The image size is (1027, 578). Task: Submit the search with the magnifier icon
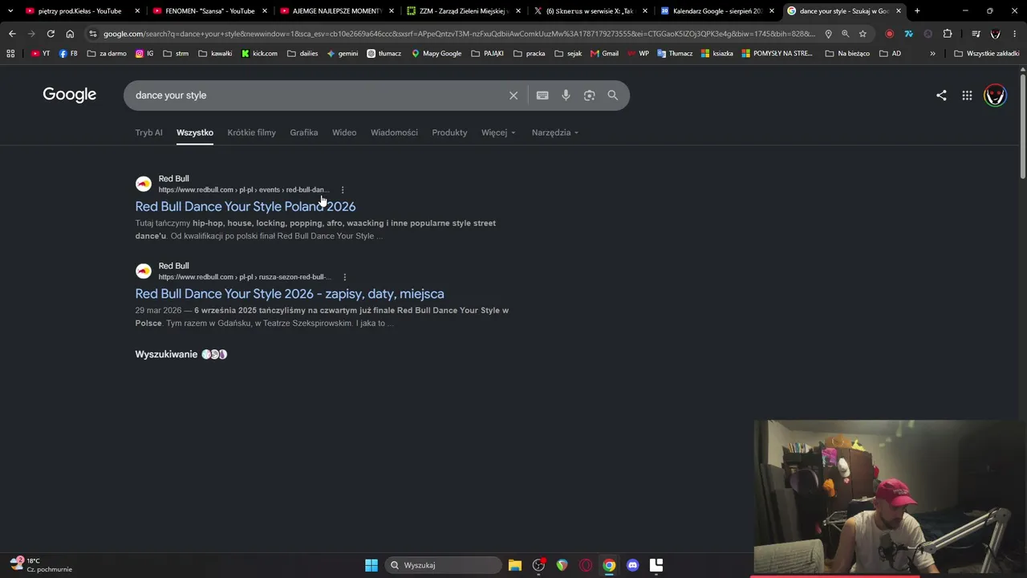coord(613,96)
